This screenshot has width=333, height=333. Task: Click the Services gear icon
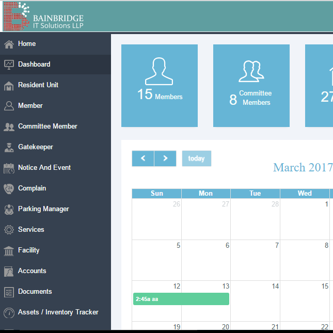point(9,230)
